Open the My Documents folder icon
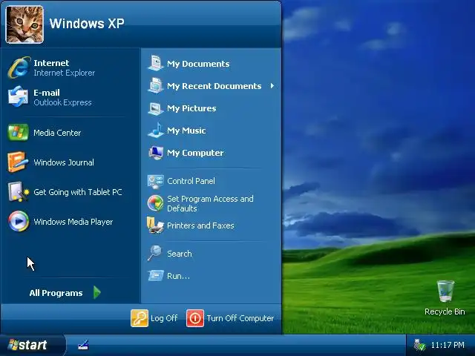 pyautogui.click(x=155, y=63)
